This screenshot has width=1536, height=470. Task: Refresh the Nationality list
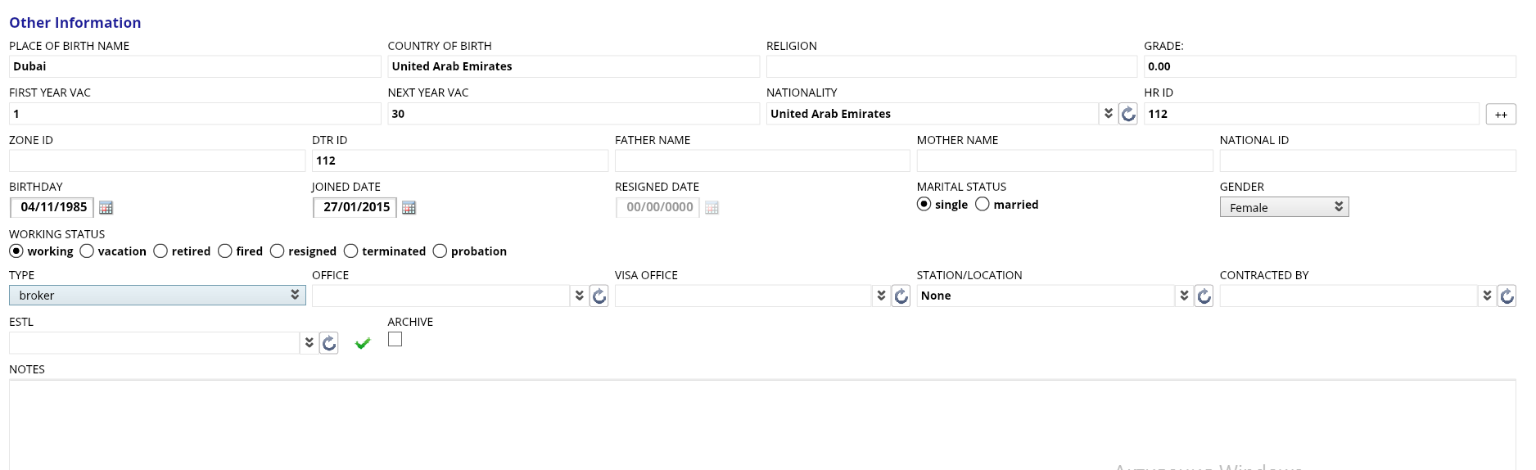1127,114
